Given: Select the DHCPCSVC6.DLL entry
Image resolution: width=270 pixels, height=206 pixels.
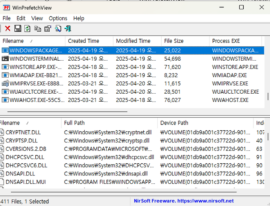Looking at the screenshot, I should (x=26, y=165).
